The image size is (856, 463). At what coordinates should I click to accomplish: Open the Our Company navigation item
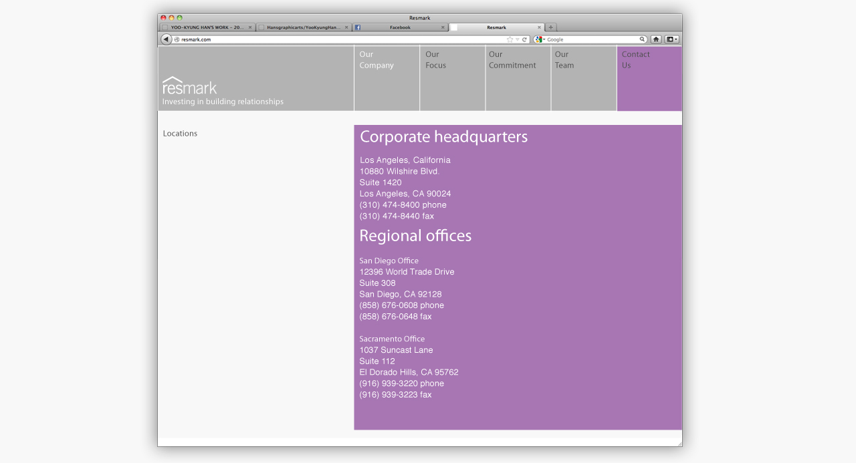(377, 60)
